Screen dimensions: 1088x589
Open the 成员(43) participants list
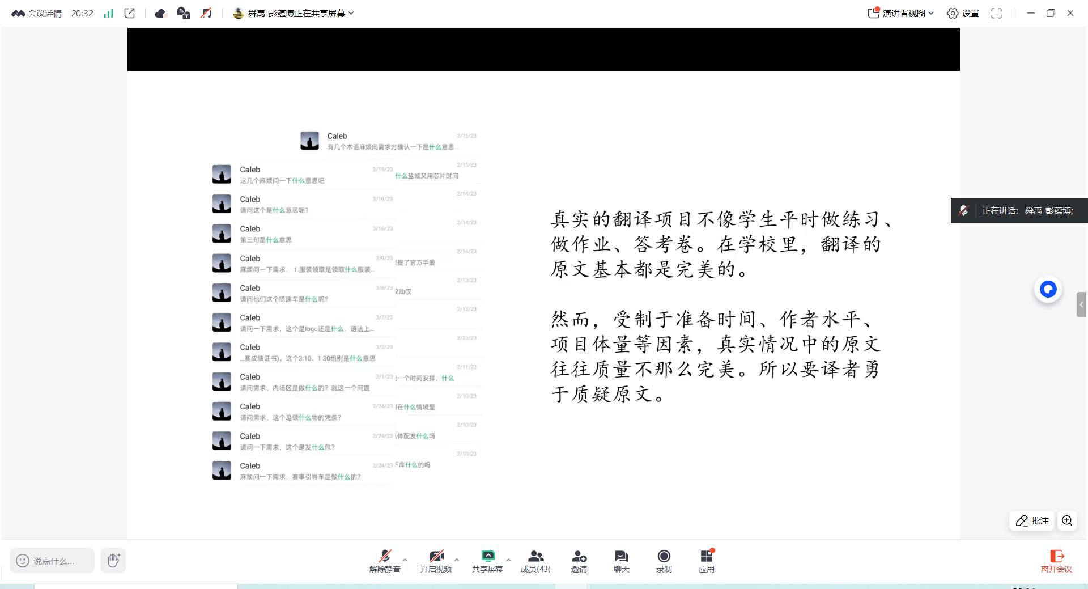click(535, 560)
